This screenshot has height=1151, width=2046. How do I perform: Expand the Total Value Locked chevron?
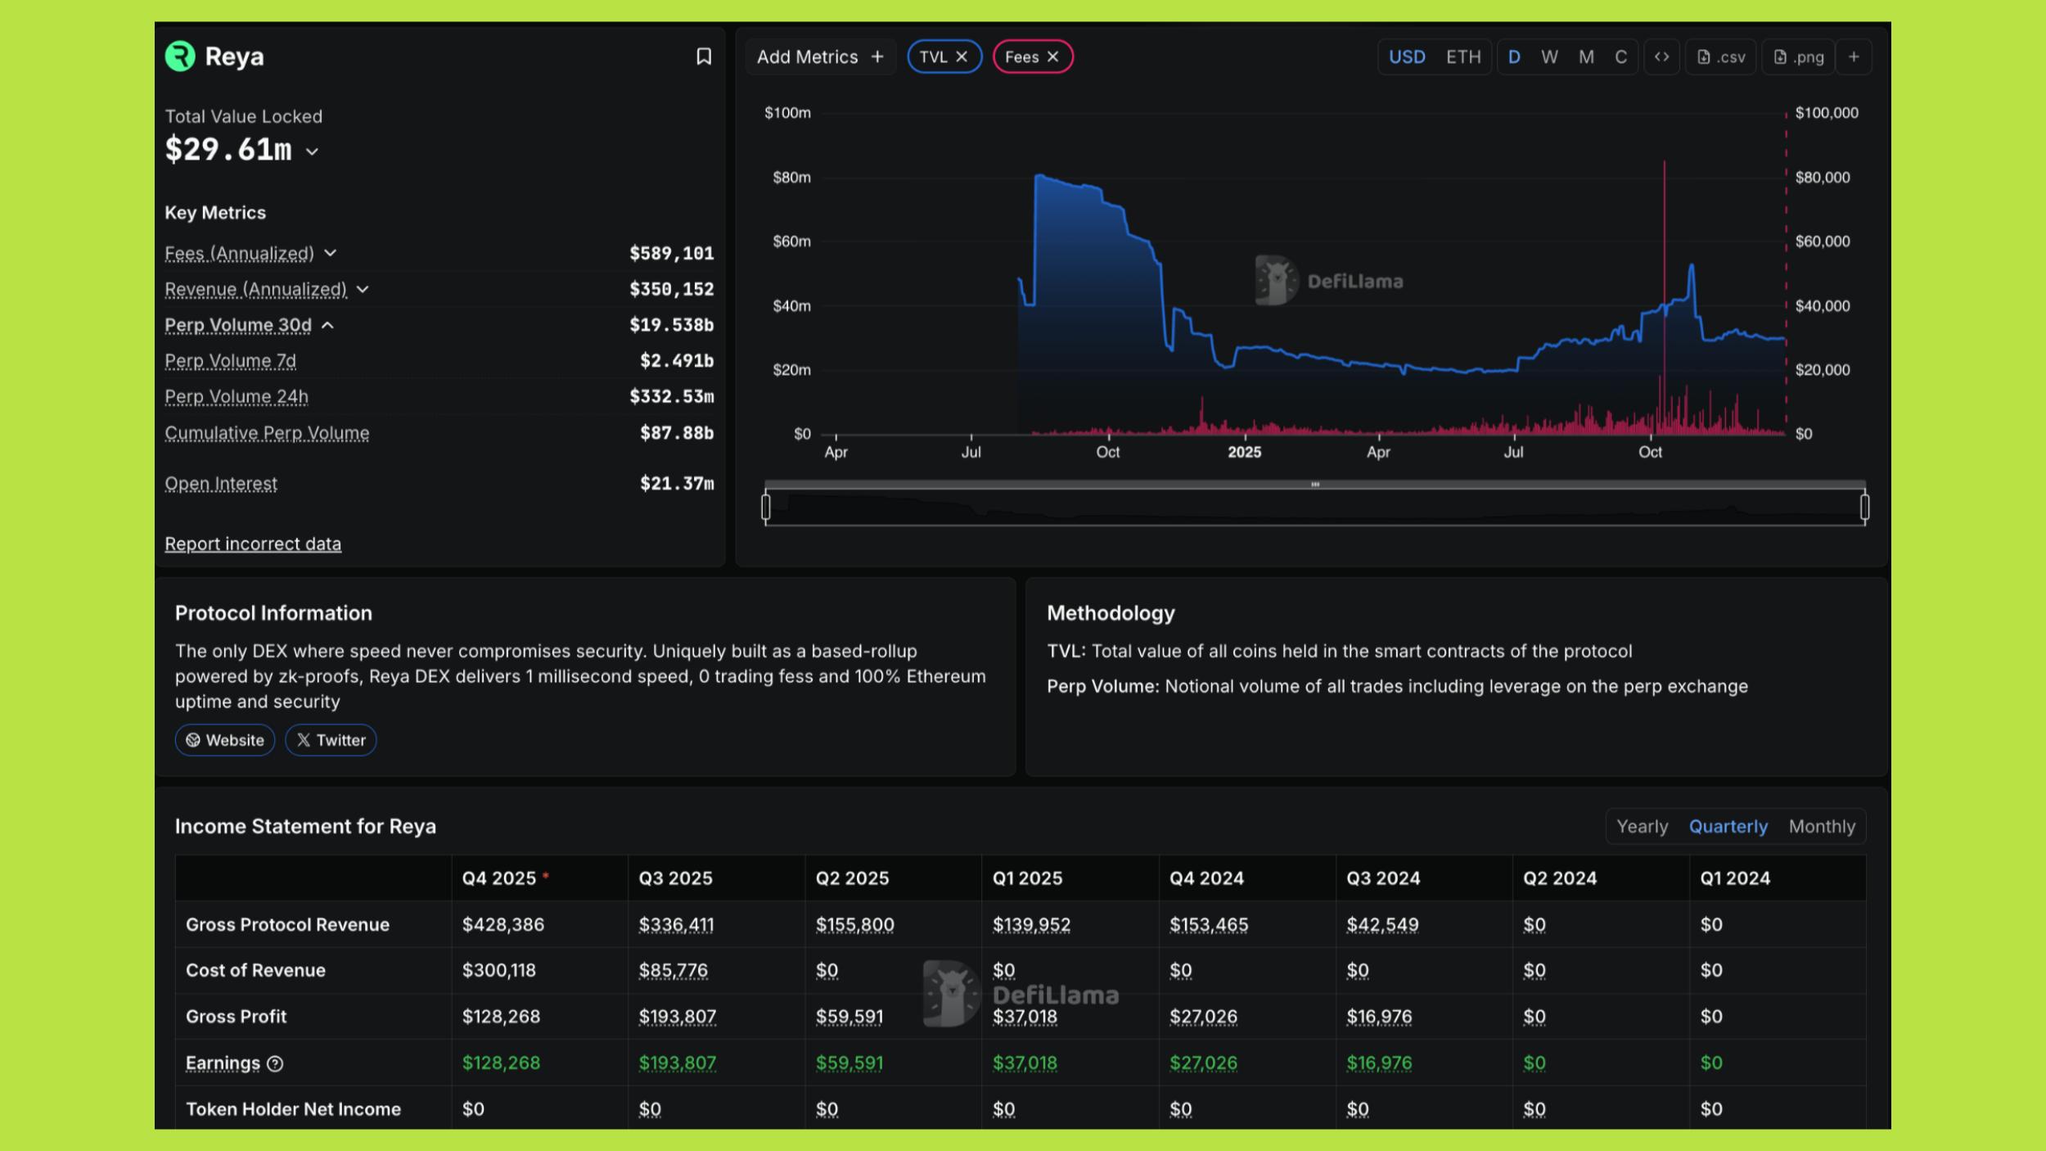[x=312, y=151]
